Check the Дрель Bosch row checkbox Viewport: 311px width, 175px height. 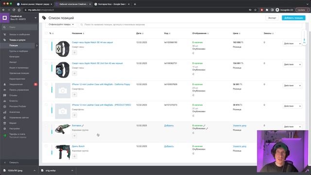click(x=46, y=146)
